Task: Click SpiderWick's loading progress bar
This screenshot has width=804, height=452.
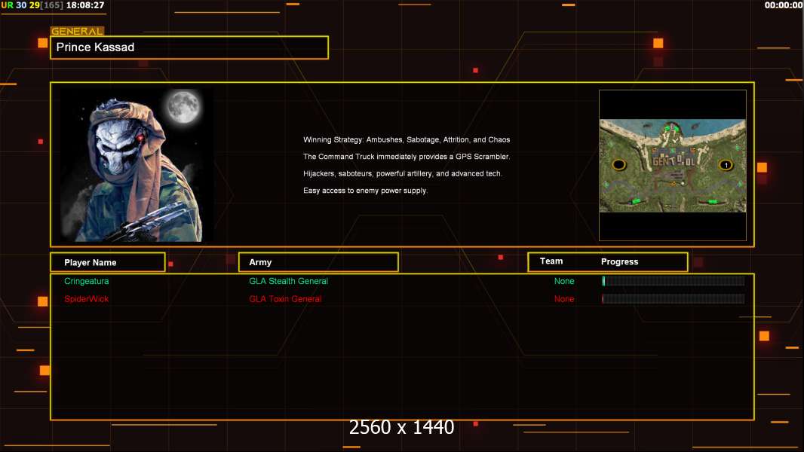Action: 674,298
